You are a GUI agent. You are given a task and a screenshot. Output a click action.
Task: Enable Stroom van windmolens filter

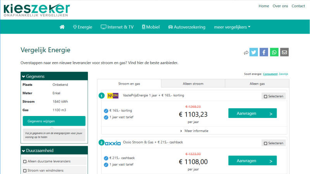25,171
